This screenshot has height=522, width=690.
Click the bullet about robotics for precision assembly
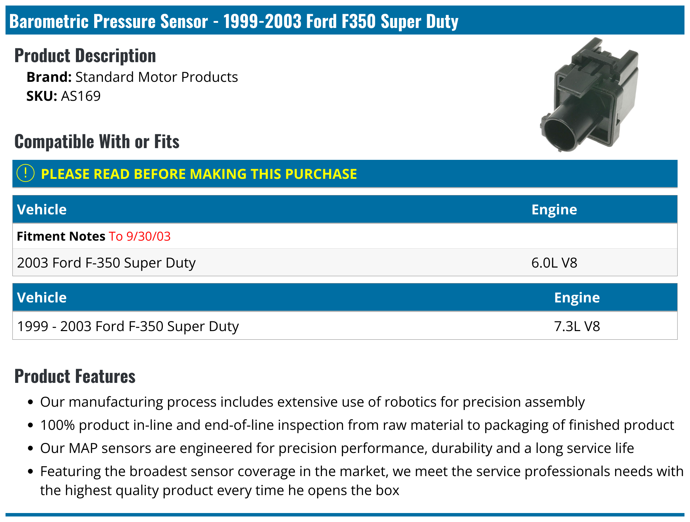click(x=312, y=402)
